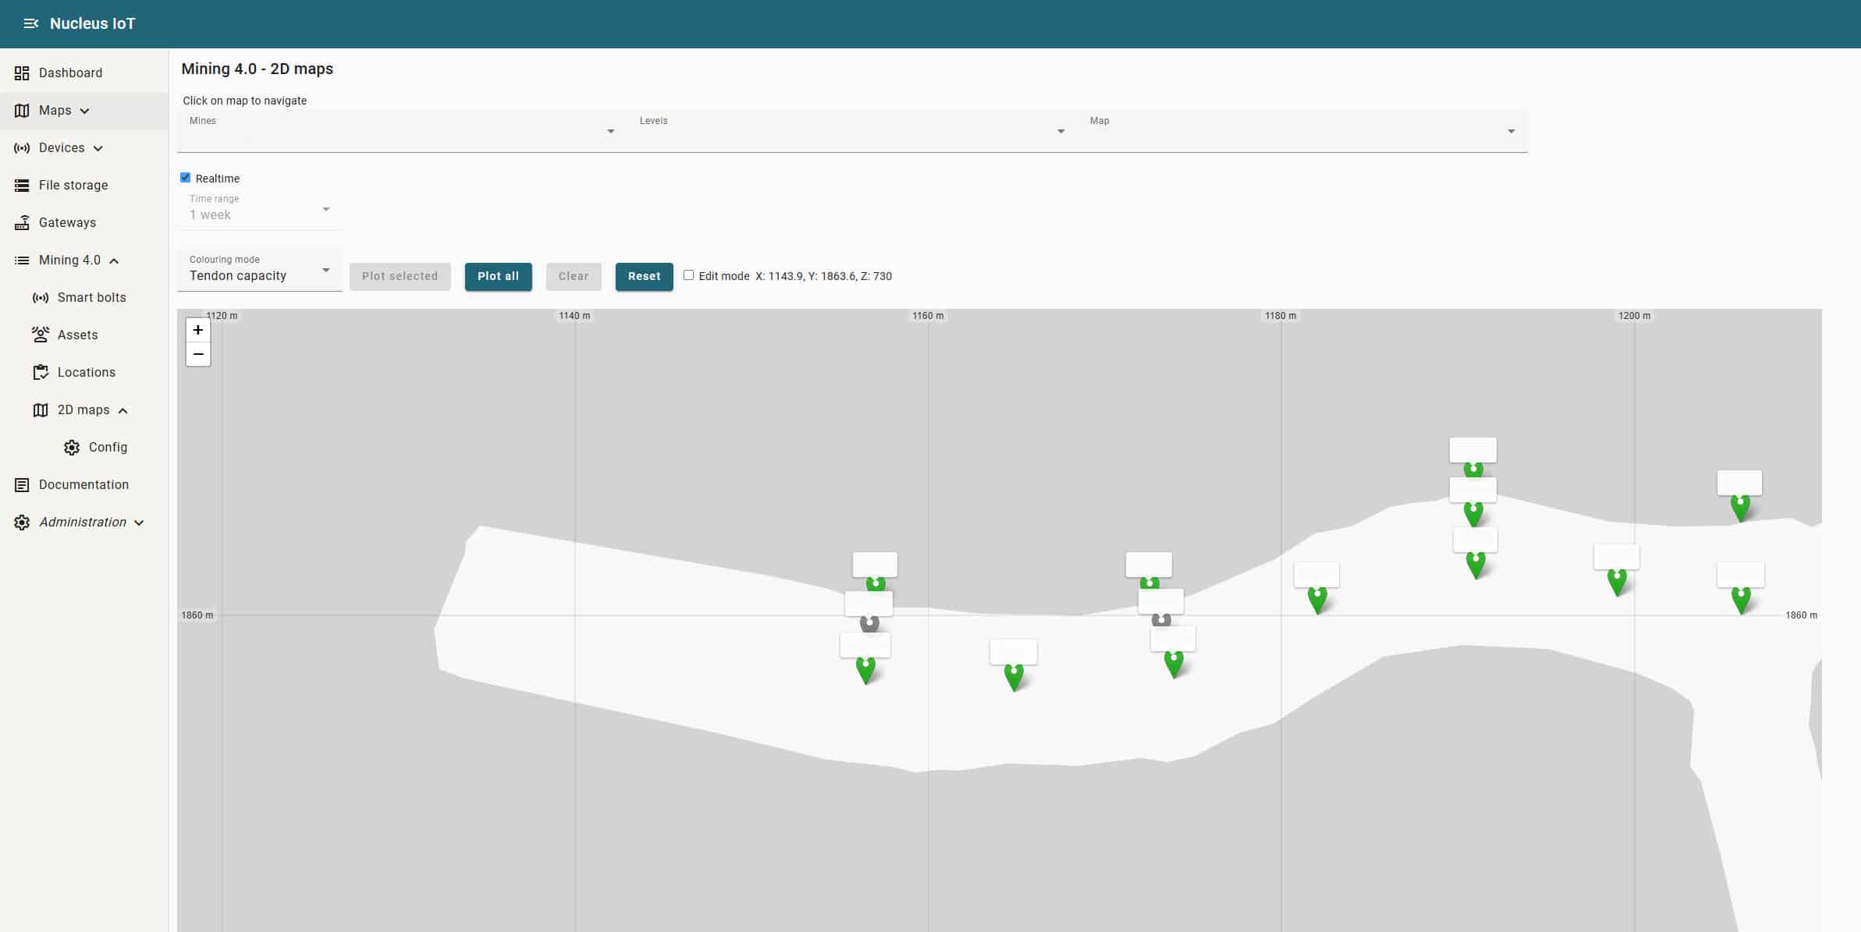
Task: Click the Config gear icon
Action: coord(72,447)
